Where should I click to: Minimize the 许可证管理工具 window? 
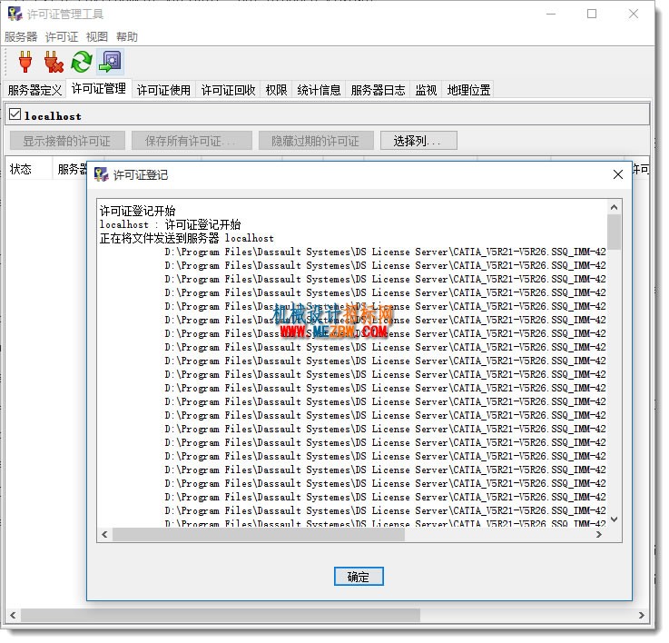552,15
